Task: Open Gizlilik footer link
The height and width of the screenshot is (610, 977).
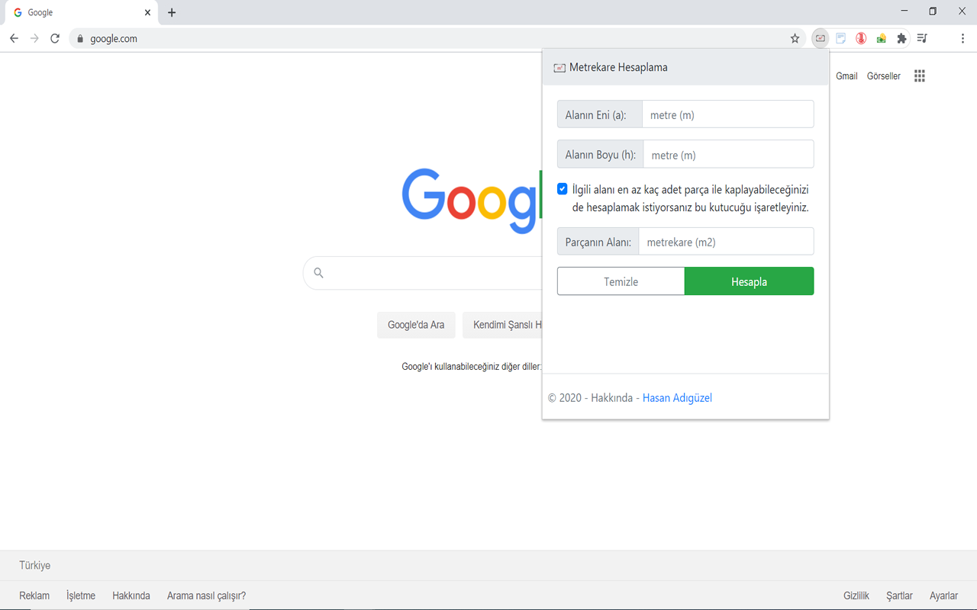Action: (x=856, y=596)
